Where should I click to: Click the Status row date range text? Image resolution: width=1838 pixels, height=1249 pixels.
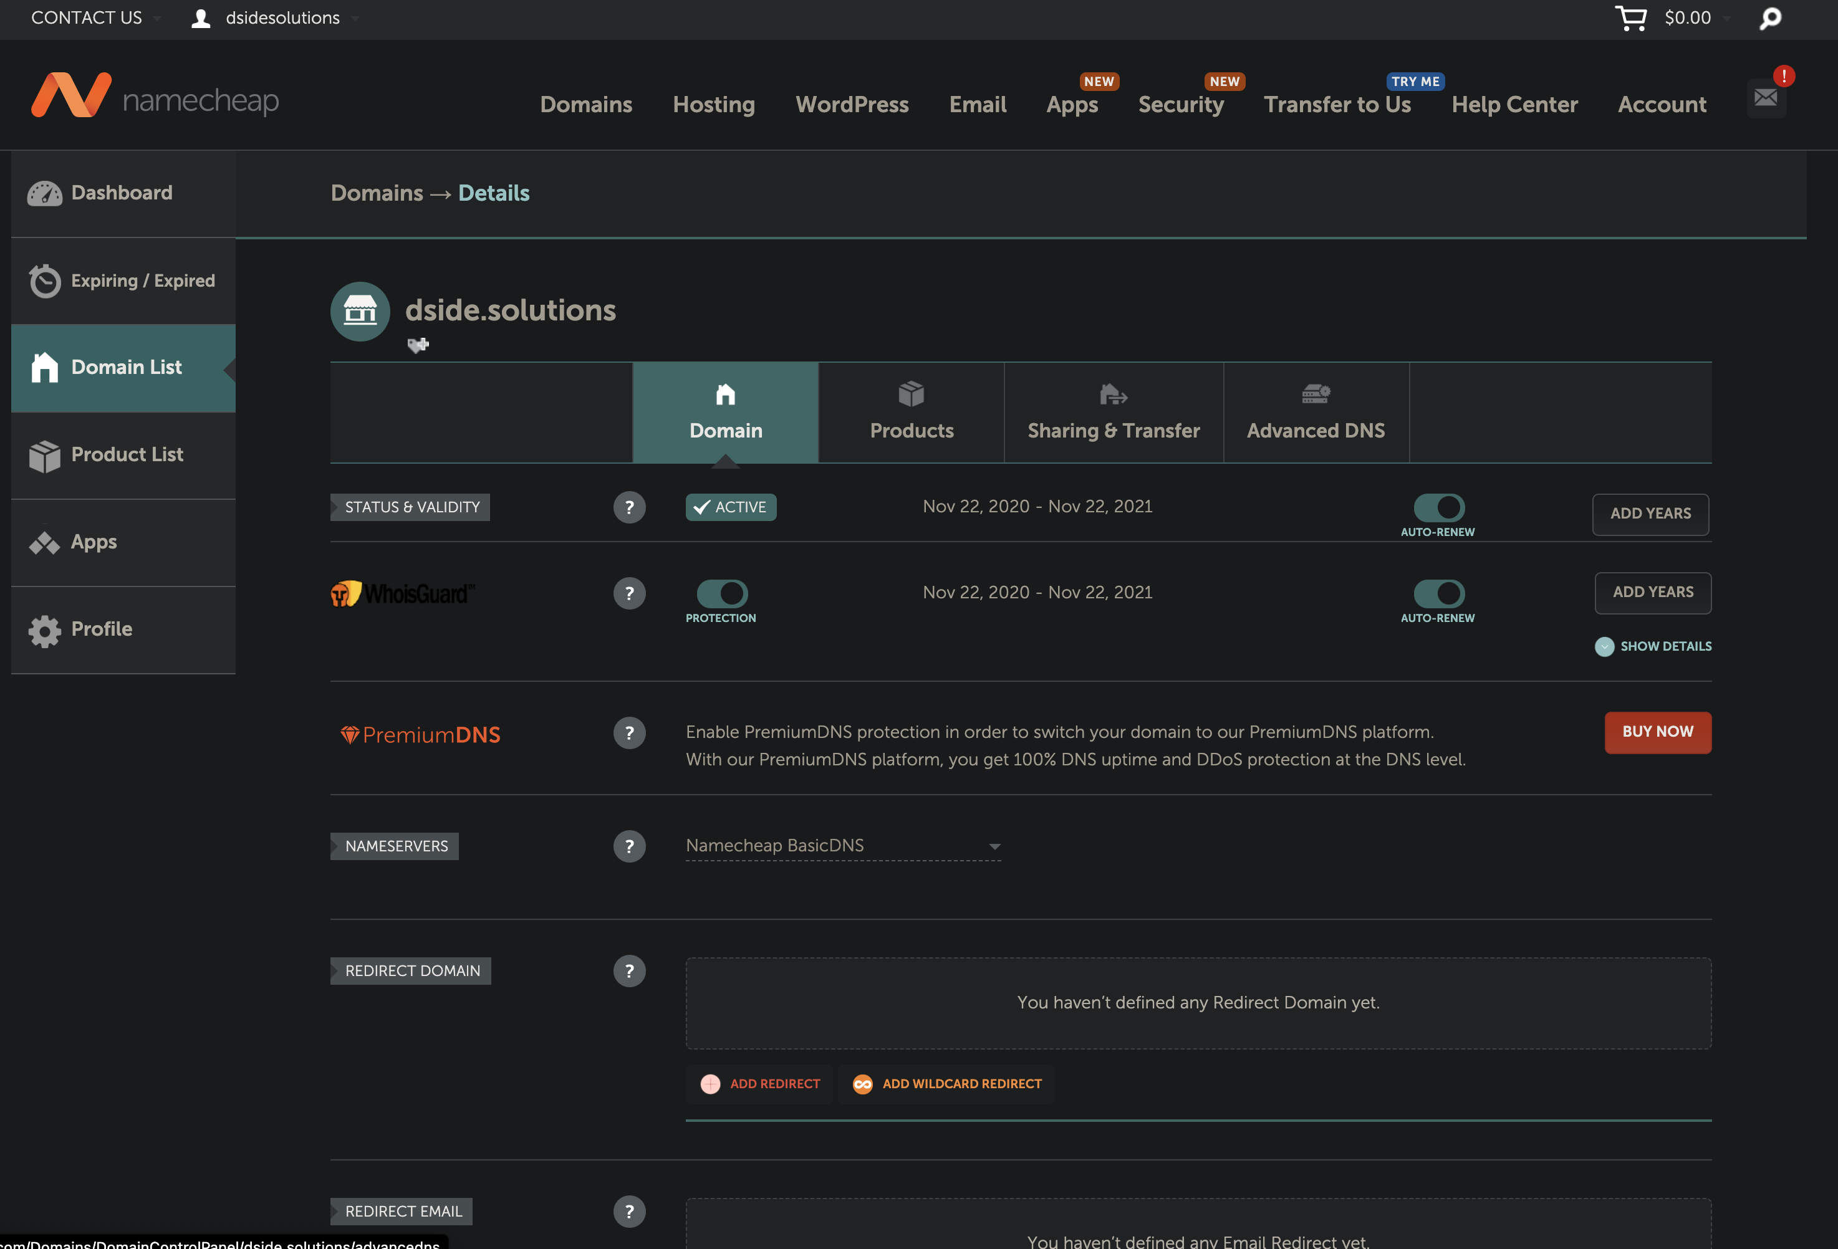pos(1037,507)
